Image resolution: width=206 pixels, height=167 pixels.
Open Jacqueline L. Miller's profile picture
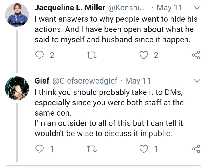[17, 15]
